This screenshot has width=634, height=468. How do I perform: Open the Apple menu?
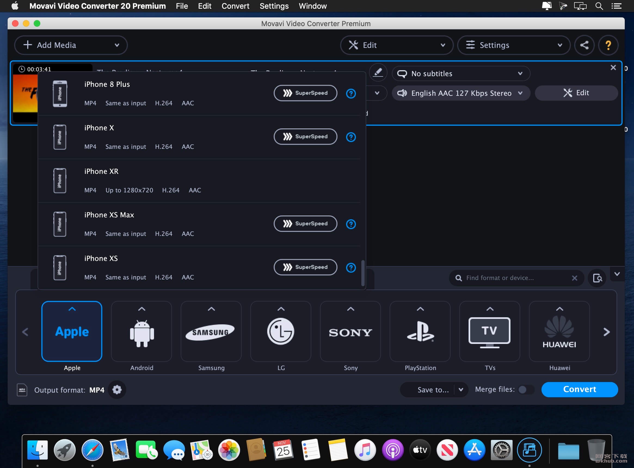[15, 6]
